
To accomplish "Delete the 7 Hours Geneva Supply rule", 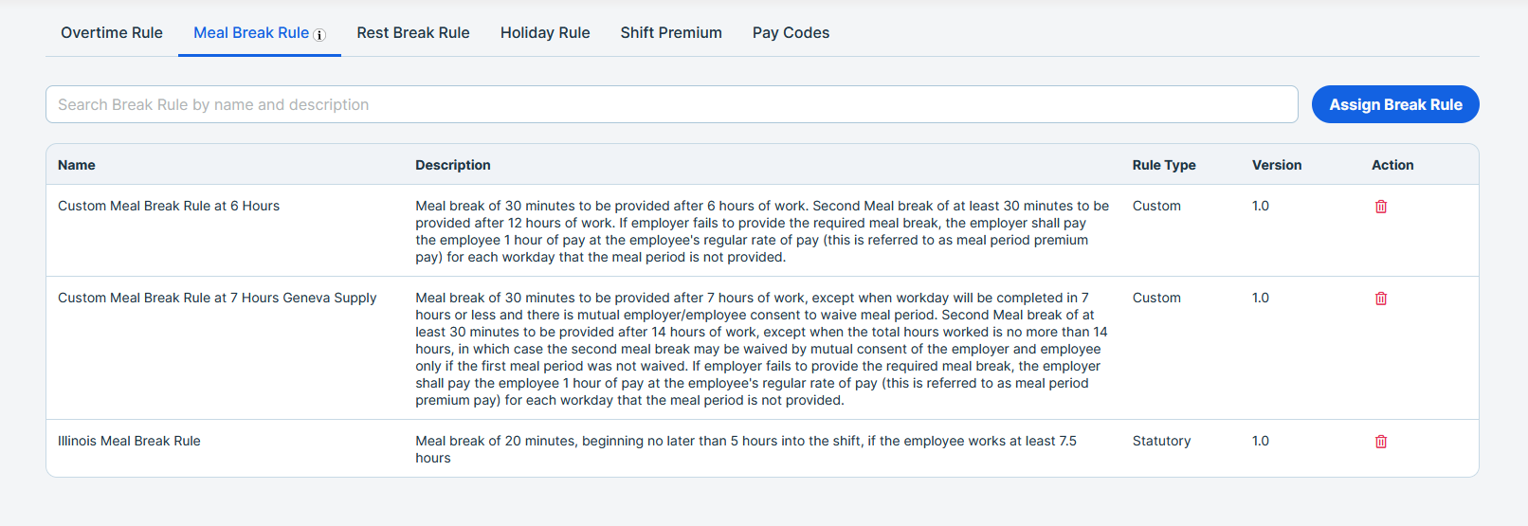I will 1381,299.
